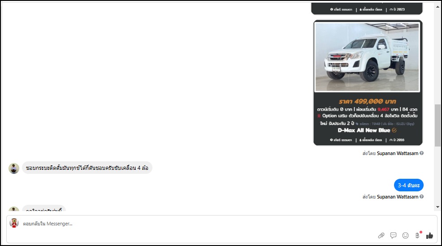The height and width of the screenshot is (246, 442).
Task: Click the 'ราคา 499,000 บาท' price text
Action: click(x=368, y=101)
